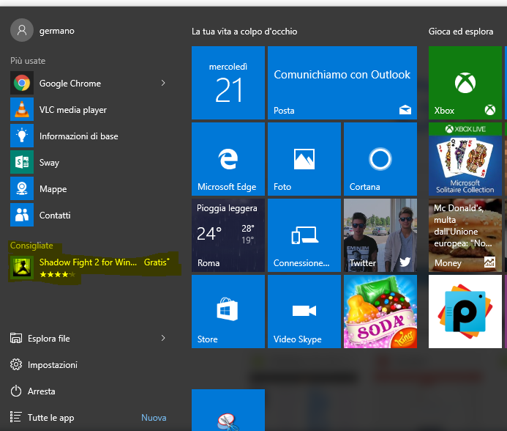Expand Esplora file submenu arrow

pos(163,338)
